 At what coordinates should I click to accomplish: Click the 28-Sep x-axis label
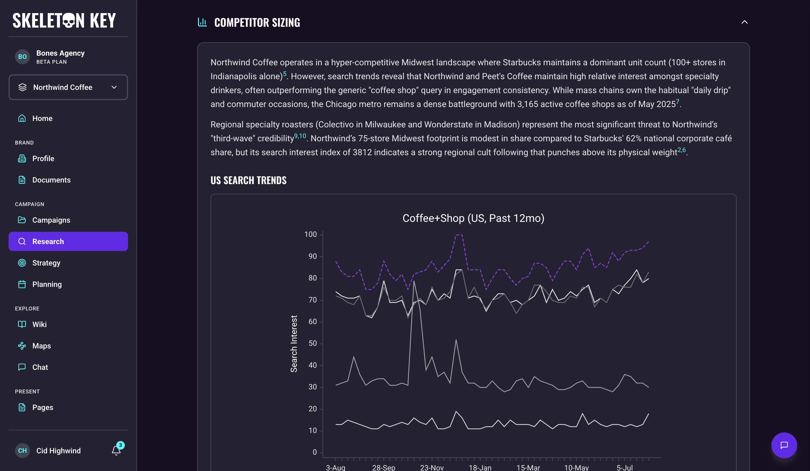(384, 468)
